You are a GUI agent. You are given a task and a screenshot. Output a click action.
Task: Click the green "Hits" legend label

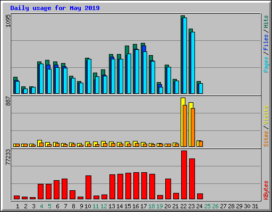tap(266, 22)
